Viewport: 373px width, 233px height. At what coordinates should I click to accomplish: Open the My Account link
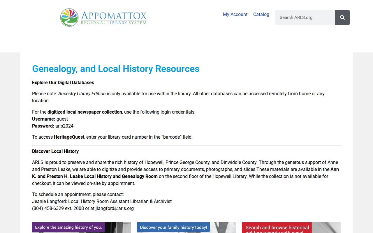click(x=235, y=14)
